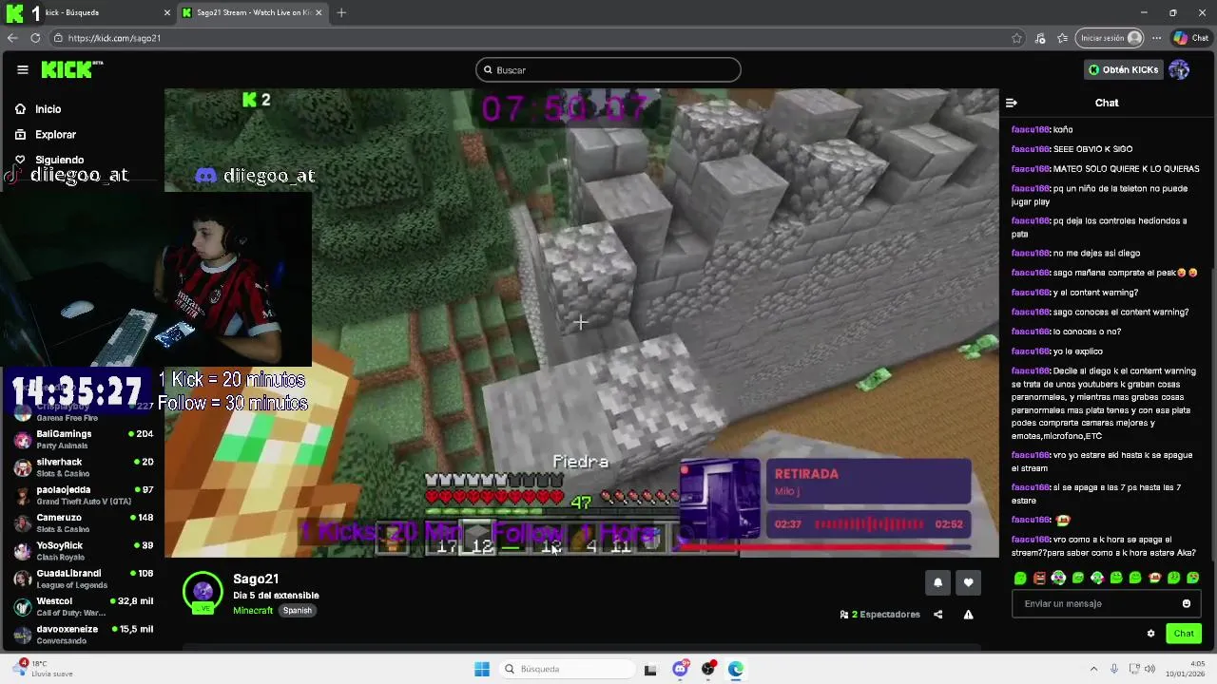The height and width of the screenshot is (684, 1217).
Task: Open Windows Start menu
Action: 482,669
